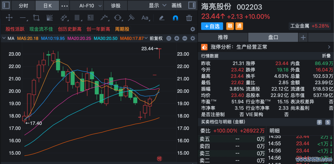Click the 17.40 low price label on chart
Image resolution: width=334 pixels, height=164 pixels.
[x=36, y=123]
